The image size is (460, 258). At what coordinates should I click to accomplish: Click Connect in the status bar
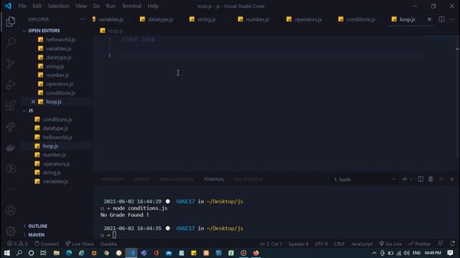pyautogui.click(x=47, y=244)
